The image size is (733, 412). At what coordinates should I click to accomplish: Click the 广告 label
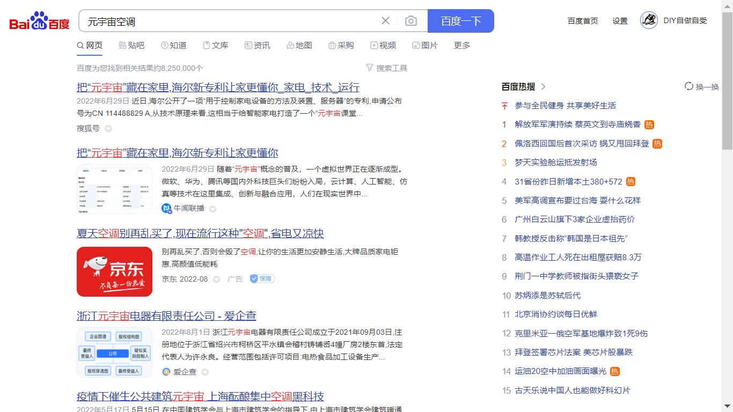coord(235,279)
